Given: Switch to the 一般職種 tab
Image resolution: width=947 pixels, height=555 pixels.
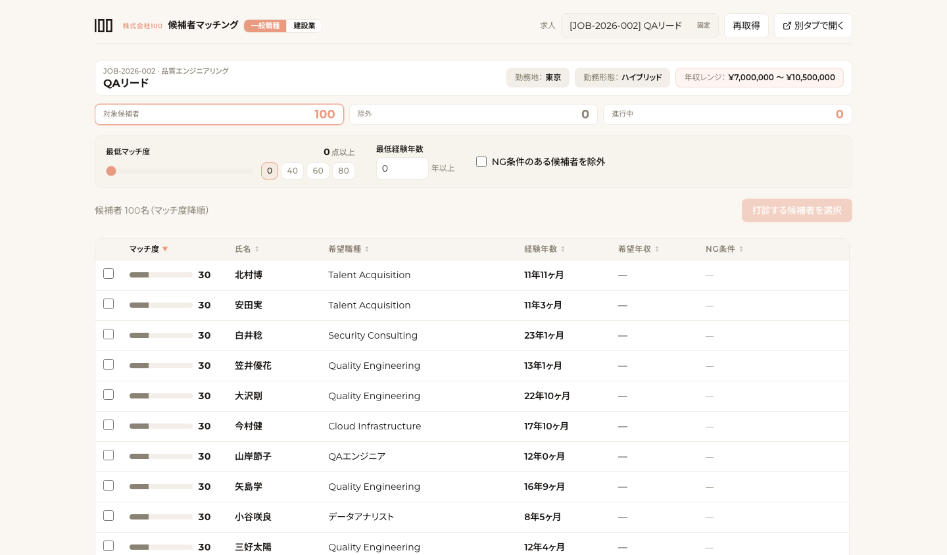Looking at the screenshot, I should tap(265, 26).
